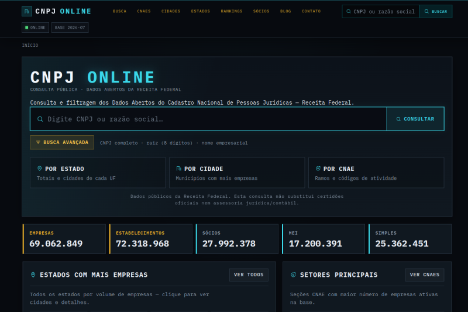The image size is (468, 312).
Task: Click the CNPJ ONLINE header logo text
Action: 63,11
